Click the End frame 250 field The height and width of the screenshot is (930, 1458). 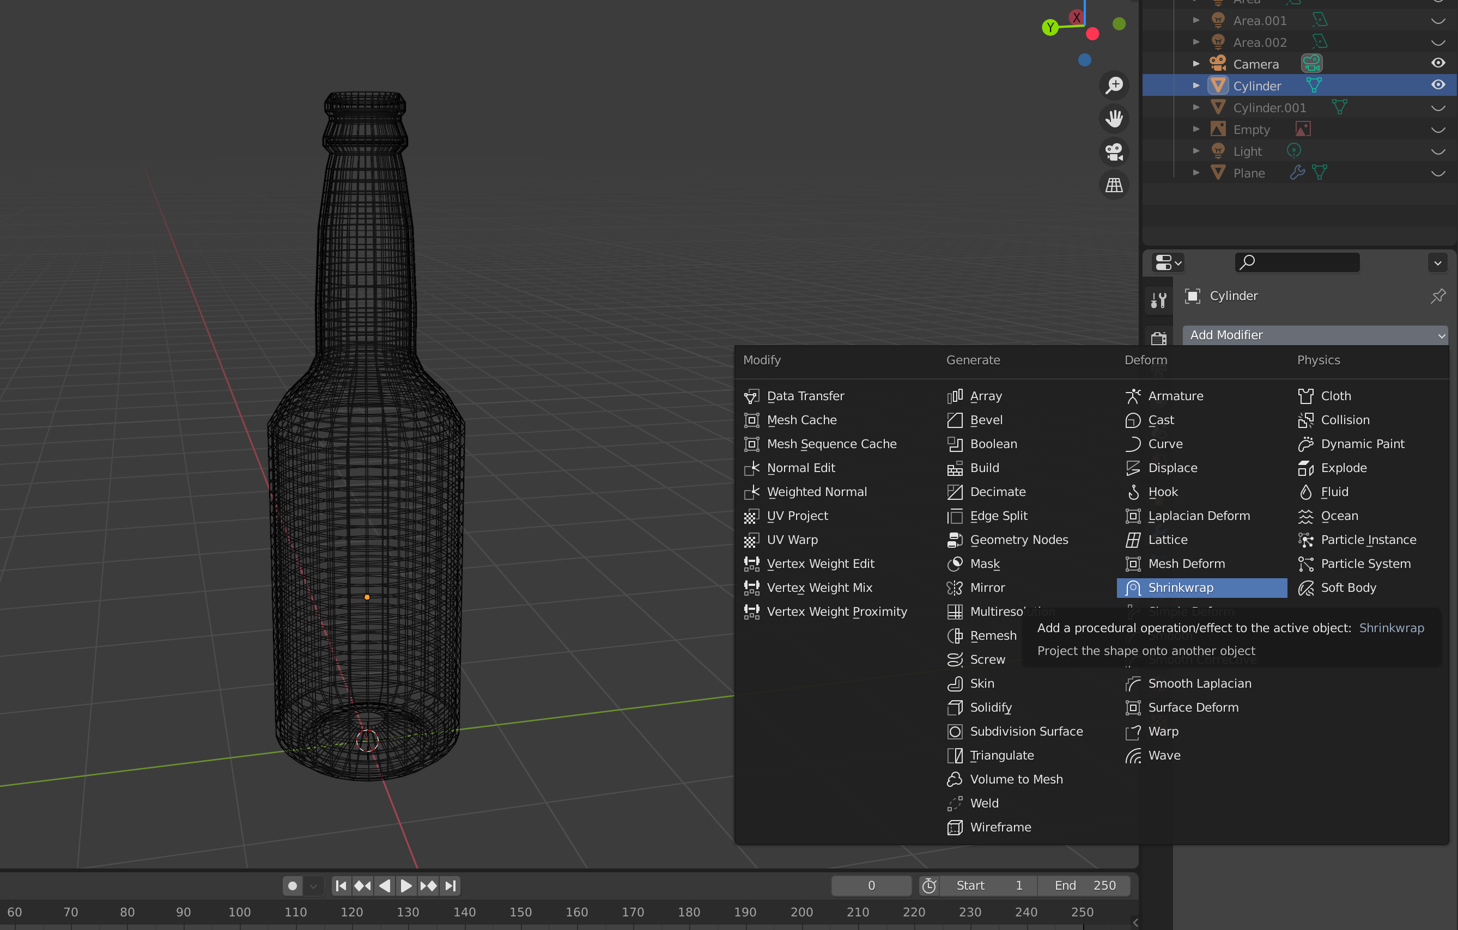[x=1084, y=886]
